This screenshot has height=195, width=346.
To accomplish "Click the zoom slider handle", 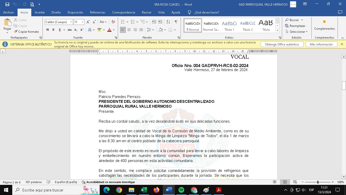I will (318, 182).
